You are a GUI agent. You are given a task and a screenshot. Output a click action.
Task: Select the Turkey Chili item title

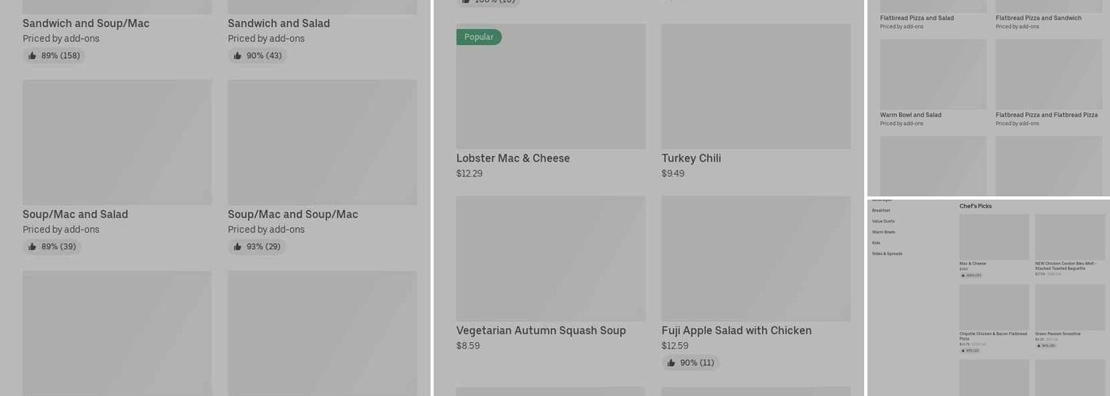691,158
